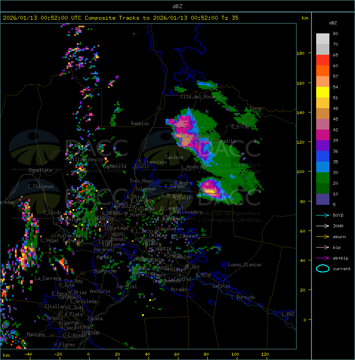Pick the blue 36 dBZ color swatch
This screenshot has width=355, height=360.
(323, 156)
